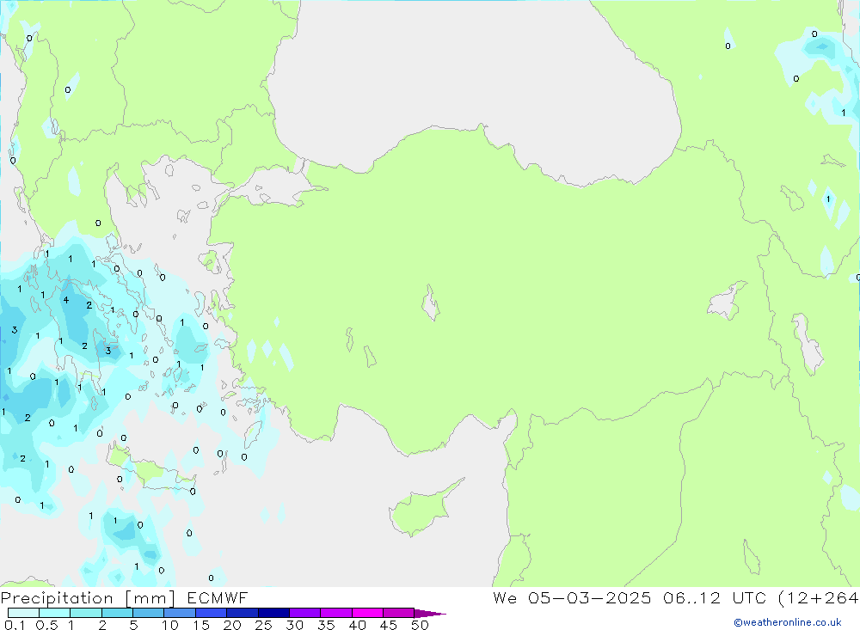Click the '45' legend scale label
860x630 pixels.
(389, 625)
